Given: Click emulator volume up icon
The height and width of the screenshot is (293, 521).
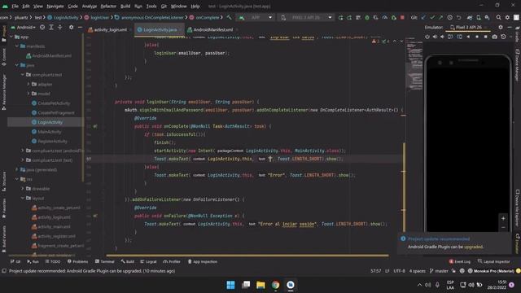Looking at the screenshot, I should tap(435, 37).
